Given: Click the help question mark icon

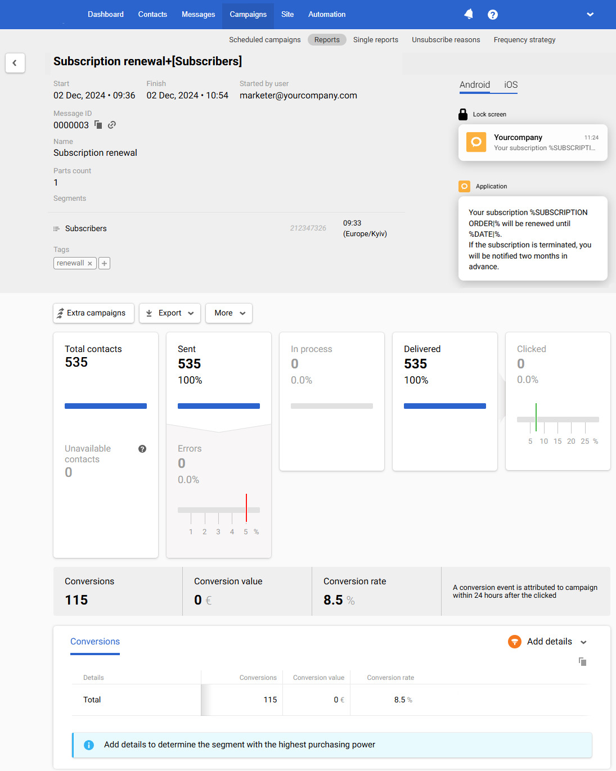Looking at the screenshot, I should point(493,14).
